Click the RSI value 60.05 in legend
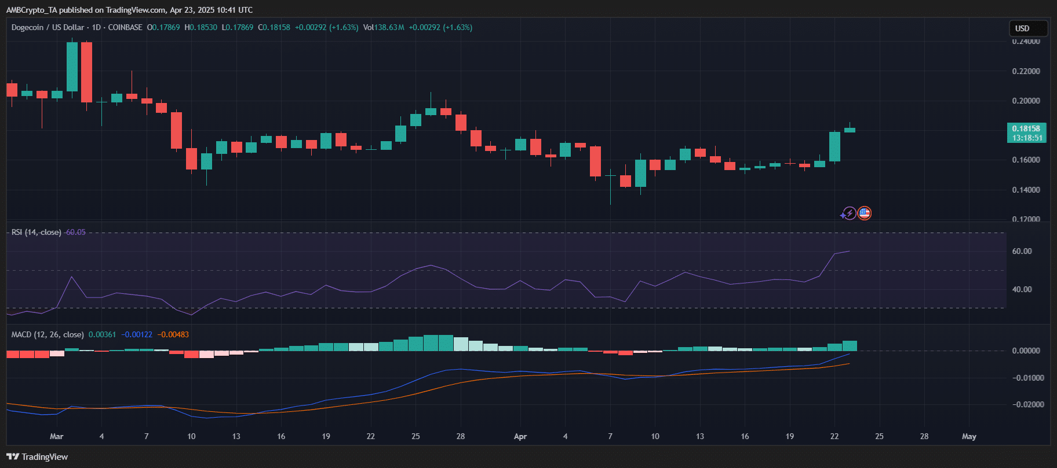The image size is (1057, 468). click(75, 233)
